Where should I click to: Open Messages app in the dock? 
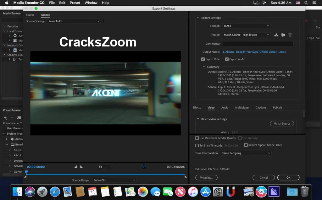click(x=155, y=192)
